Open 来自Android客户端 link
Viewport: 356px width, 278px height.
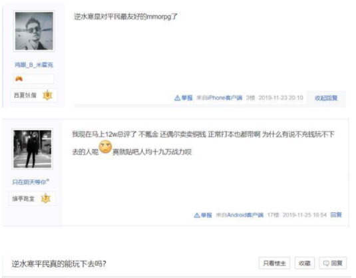pyautogui.click(x=240, y=215)
